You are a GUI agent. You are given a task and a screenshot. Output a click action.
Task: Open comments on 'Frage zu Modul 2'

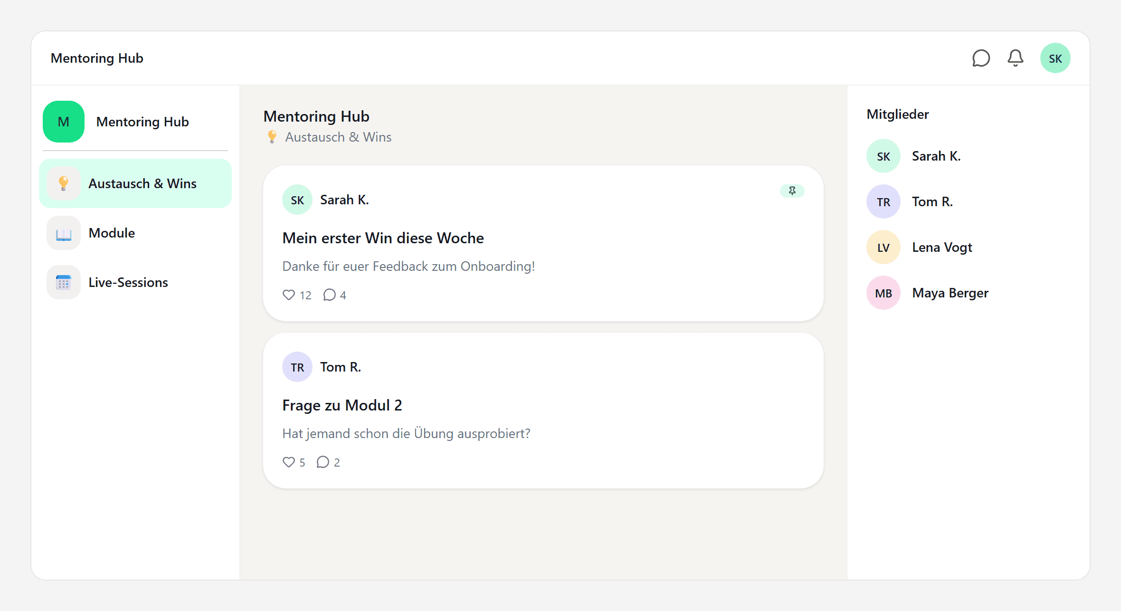[323, 462]
